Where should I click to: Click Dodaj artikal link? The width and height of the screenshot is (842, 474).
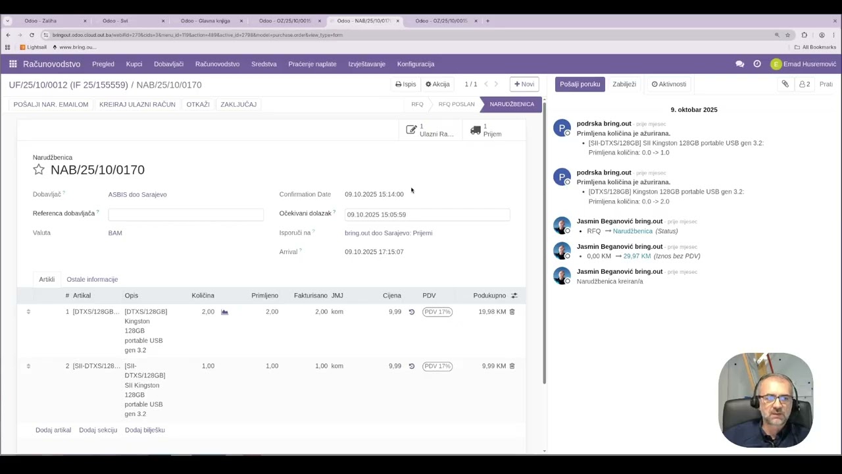click(x=53, y=430)
